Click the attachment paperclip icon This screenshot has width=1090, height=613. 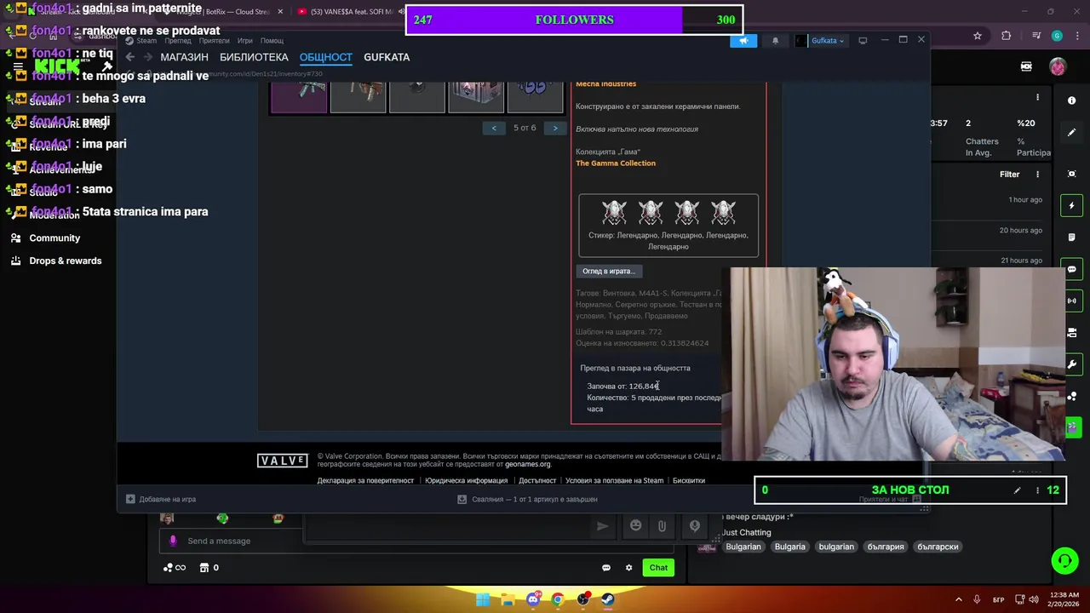click(x=662, y=526)
